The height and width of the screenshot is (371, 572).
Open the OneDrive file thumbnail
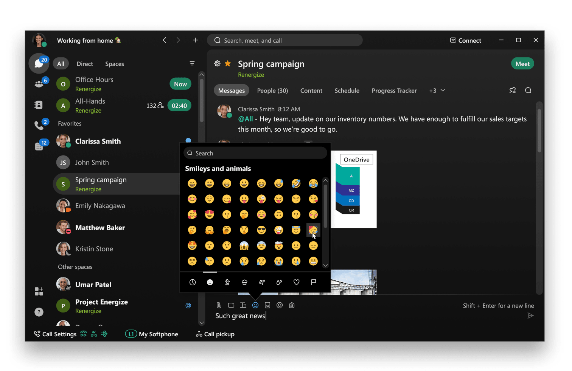click(354, 189)
